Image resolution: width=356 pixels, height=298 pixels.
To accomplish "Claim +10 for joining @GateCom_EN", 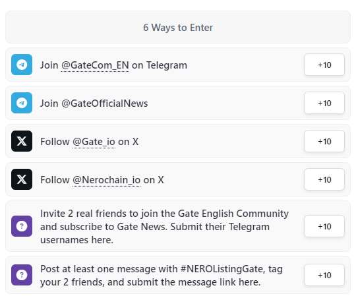I will (x=324, y=65).
